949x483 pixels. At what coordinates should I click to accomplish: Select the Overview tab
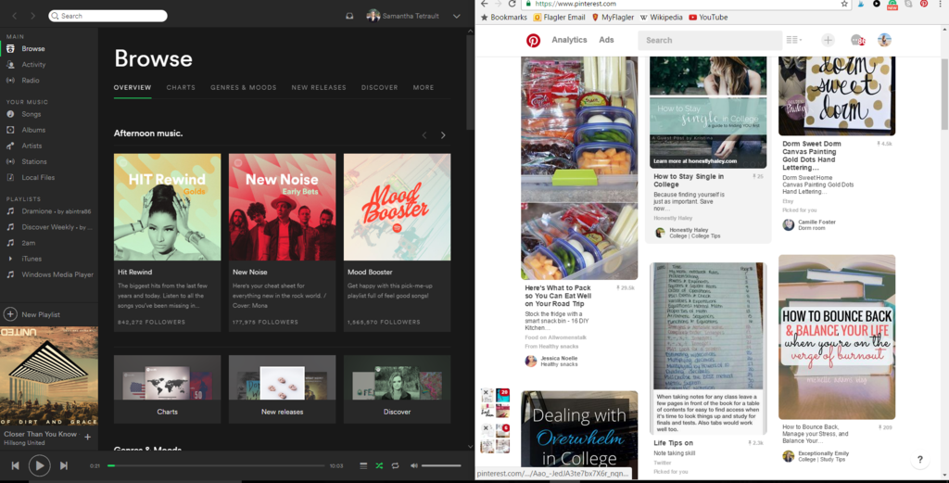[x=133, y=87]
